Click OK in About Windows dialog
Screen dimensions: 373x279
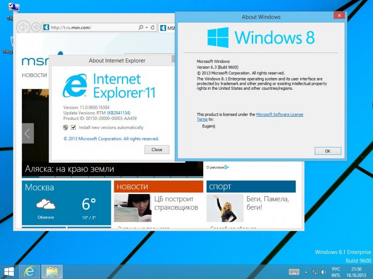(328, 151)
